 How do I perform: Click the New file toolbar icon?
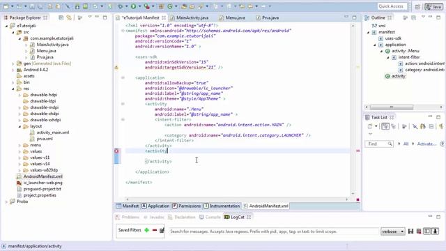(x=6, y=6)
